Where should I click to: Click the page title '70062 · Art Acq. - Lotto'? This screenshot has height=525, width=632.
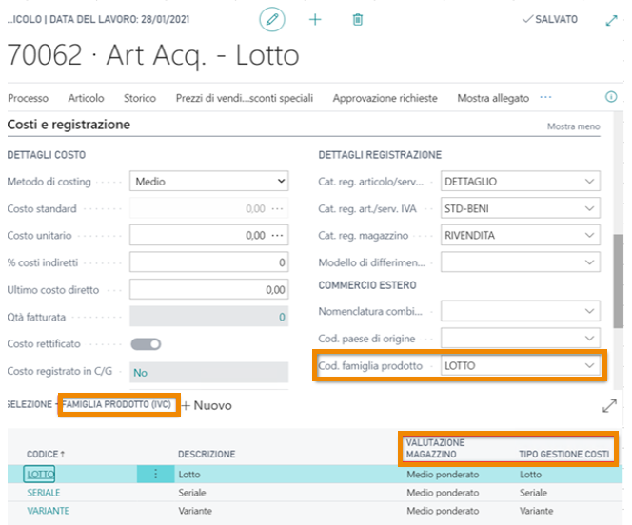153,55
